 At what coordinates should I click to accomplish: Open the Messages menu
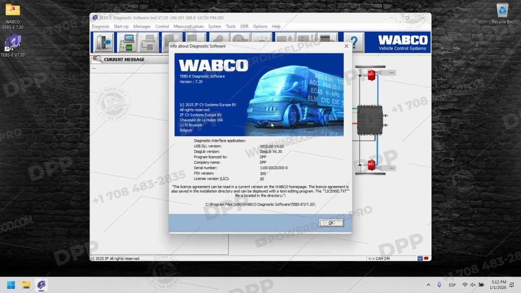tap(142, 26)
